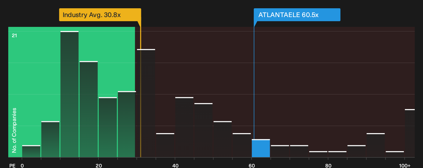The image size is (423, 168).
Task: Click the '60' x-axis tick label
Action: 252,165
